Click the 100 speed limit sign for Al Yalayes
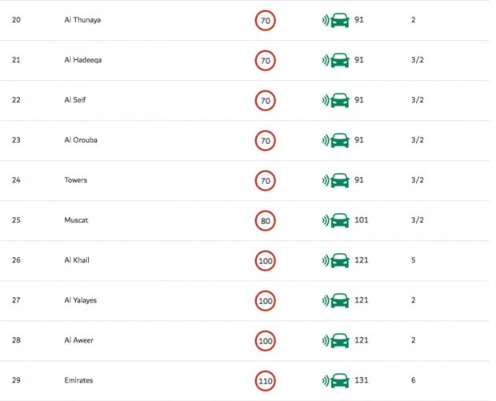The width and height of the screenshot is (496, 401). tap(265, 300)
